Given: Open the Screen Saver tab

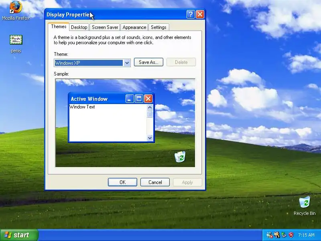Looking at the screenshot, I should tap(105, 27).
